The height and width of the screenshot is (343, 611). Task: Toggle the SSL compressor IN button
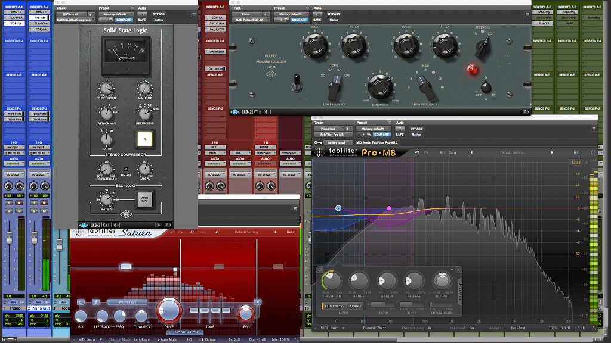coord(144,139)
